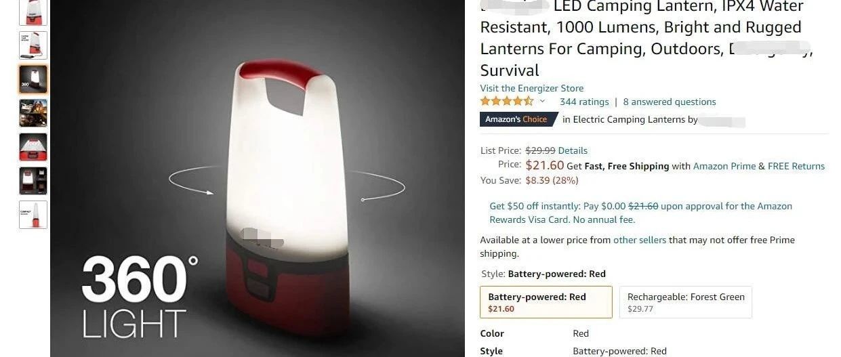Screen dimensions: 841x357
Task: Click the topmost lantern thumbnail
Action: pos(33,12)
